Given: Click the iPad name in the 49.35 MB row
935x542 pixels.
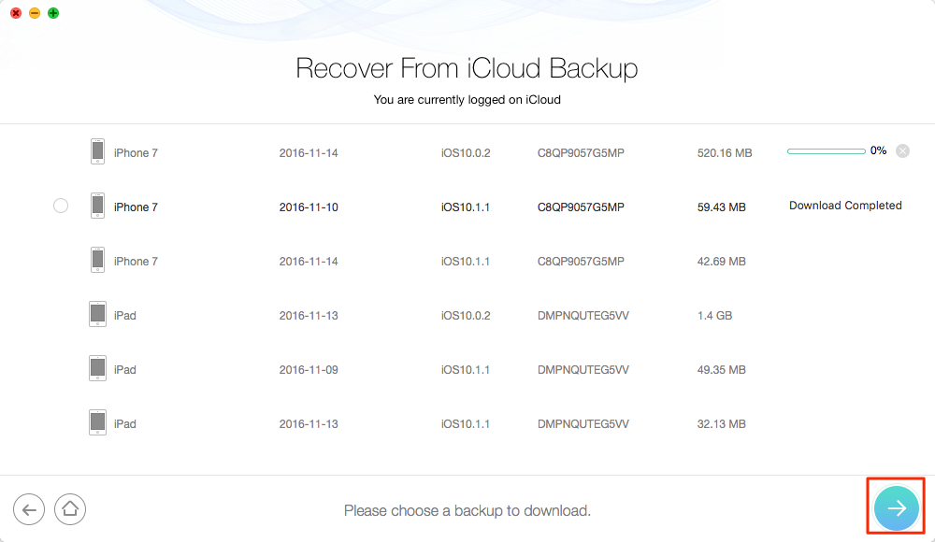Looking at the screenshot, I should [125, 370].
